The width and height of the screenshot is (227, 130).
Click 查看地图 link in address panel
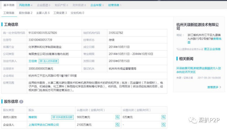tap(217, 39)
